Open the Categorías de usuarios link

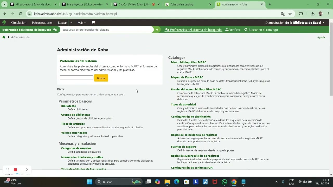[76, 148]
